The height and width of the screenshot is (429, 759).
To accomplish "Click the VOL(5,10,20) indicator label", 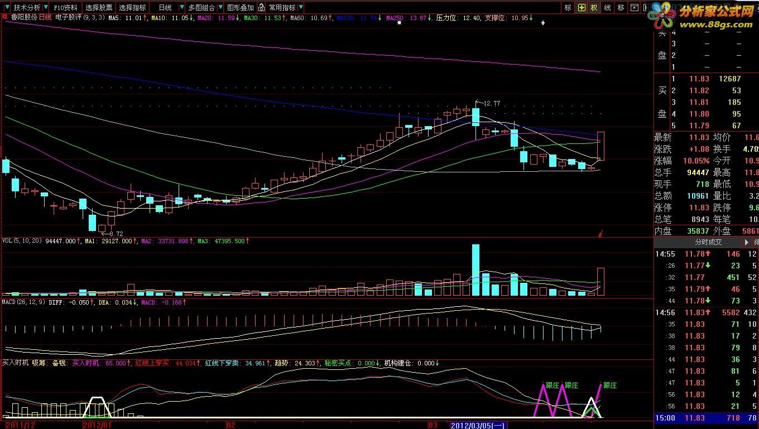I will click(22, 241).
